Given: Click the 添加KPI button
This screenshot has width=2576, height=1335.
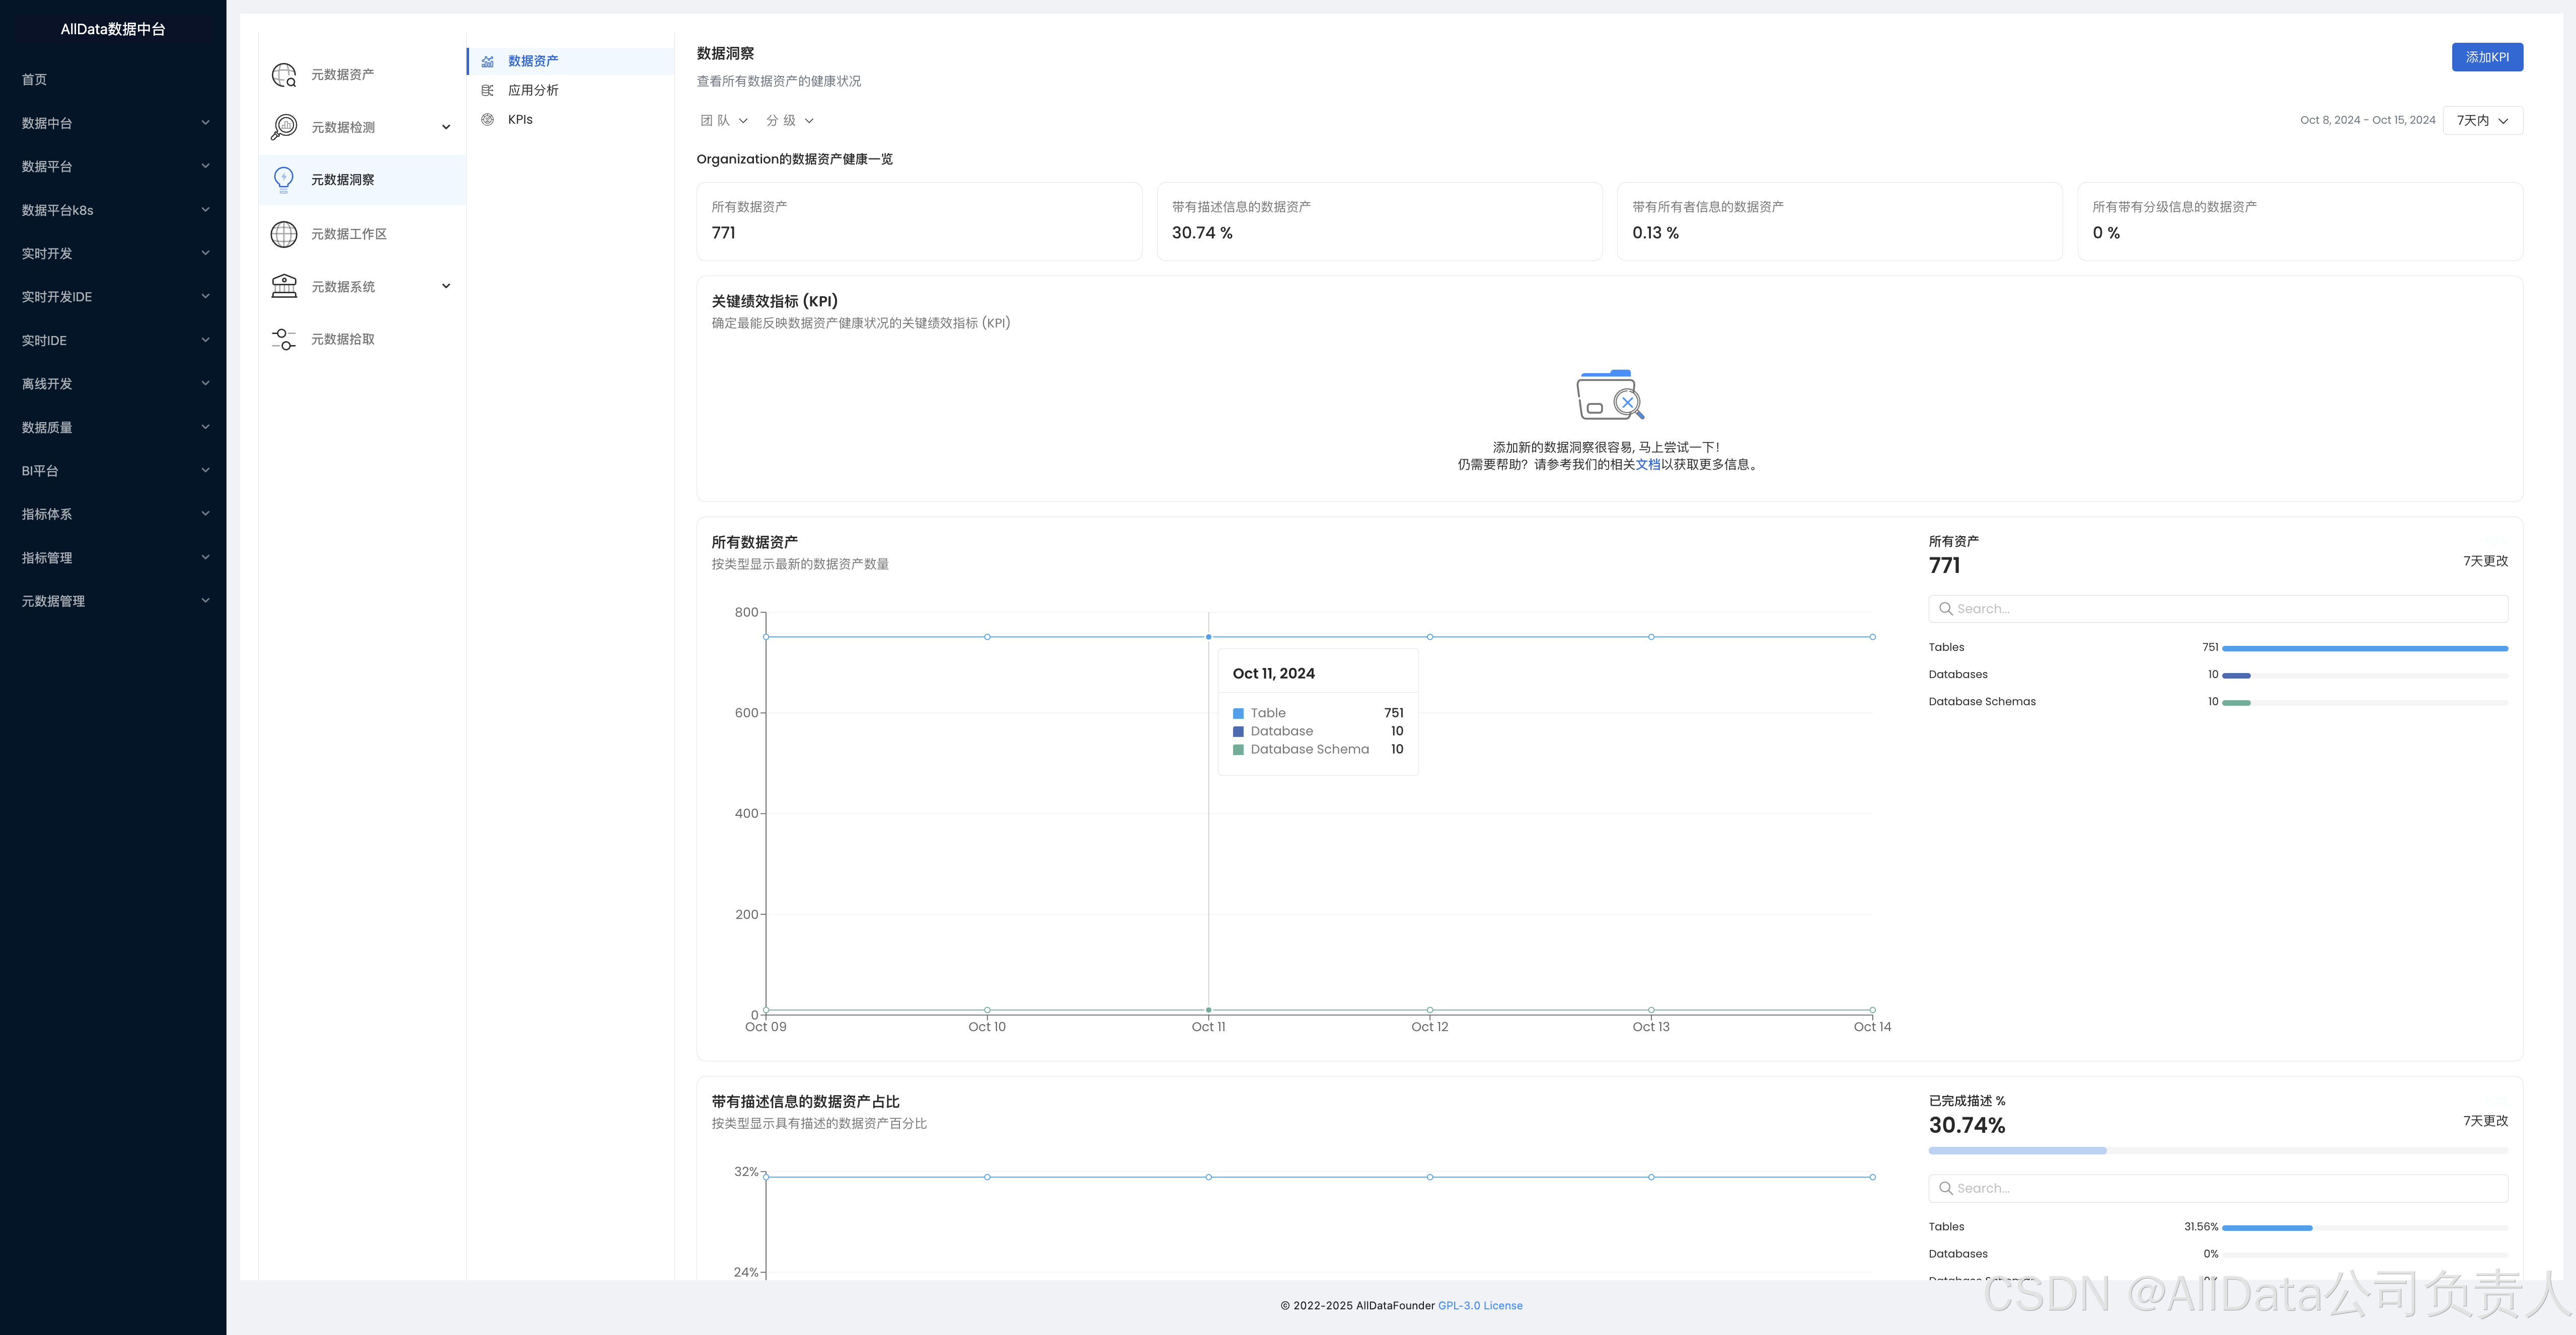Looking at the screenshot, I should [x=2486, y=58].
